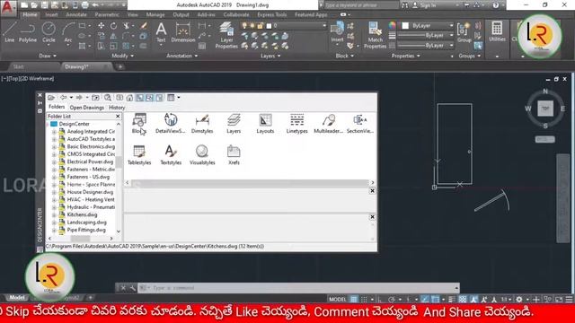Add a new drawing tab
Viewport: 575px width, 323px height.
click(119, 66)
